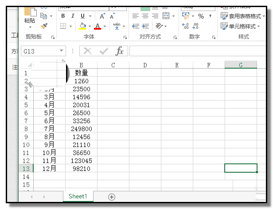Select column G header
The height and width of the screenshot is (209, 273).
coord(241,65)
